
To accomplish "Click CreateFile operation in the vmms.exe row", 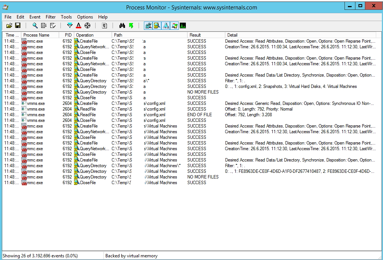I will [x=89, y=103].
